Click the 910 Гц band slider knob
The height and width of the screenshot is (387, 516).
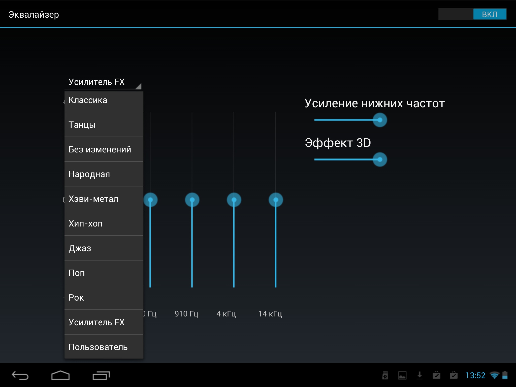pos(192,200)
